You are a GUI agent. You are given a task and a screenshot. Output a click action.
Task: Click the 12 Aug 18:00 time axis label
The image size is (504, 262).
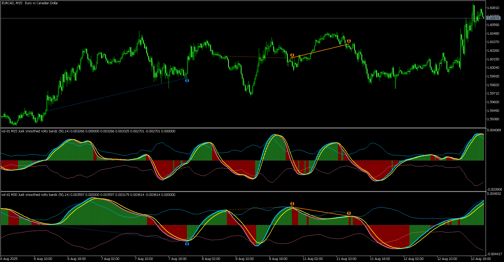(481, 259)
